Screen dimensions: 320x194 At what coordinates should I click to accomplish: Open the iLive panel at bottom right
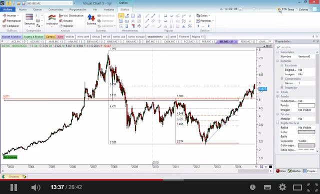[281, 171]
